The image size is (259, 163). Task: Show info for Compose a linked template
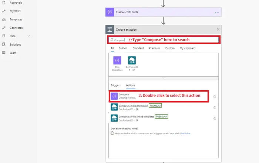click(215, 108)
